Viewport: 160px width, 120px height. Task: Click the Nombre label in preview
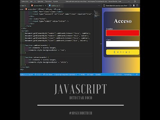[109, 29]
